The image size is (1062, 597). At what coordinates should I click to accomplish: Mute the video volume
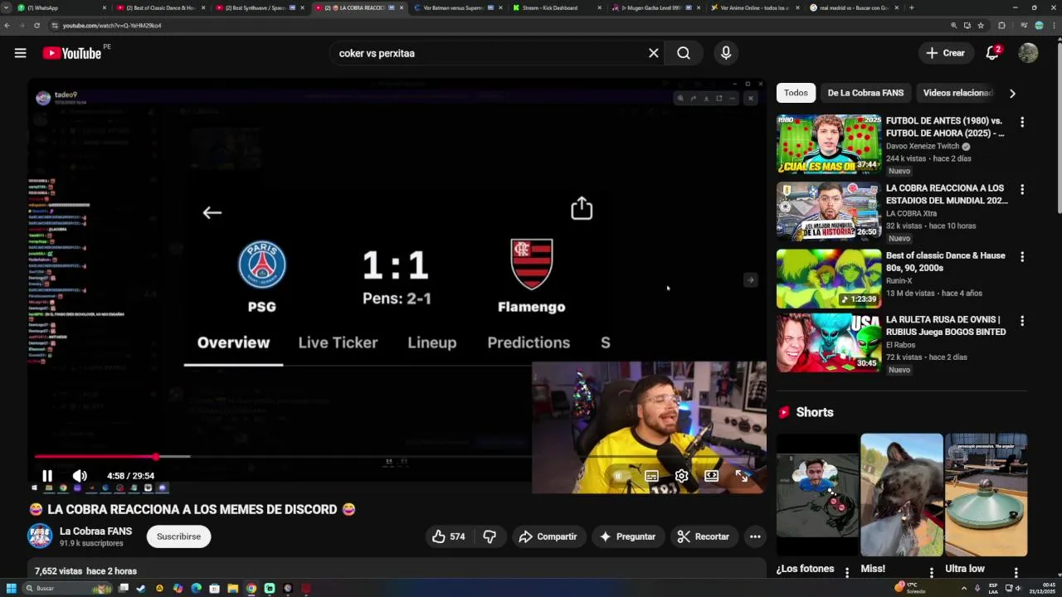click(x=80, y=476)
